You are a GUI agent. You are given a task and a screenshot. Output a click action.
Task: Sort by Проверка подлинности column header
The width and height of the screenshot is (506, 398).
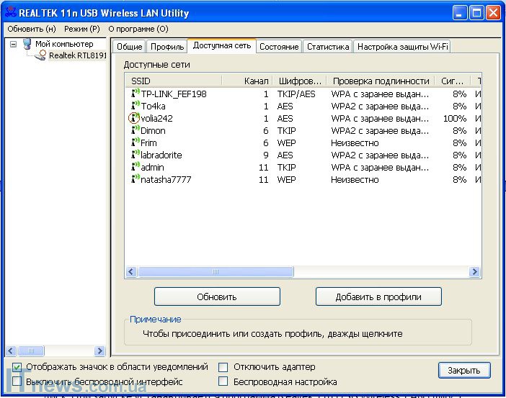(x=381, y=81)
